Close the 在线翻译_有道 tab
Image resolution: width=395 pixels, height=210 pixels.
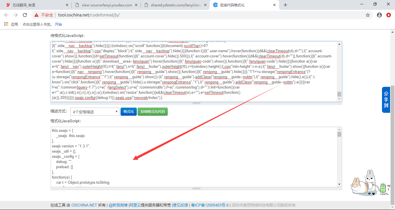click(67, 5)
